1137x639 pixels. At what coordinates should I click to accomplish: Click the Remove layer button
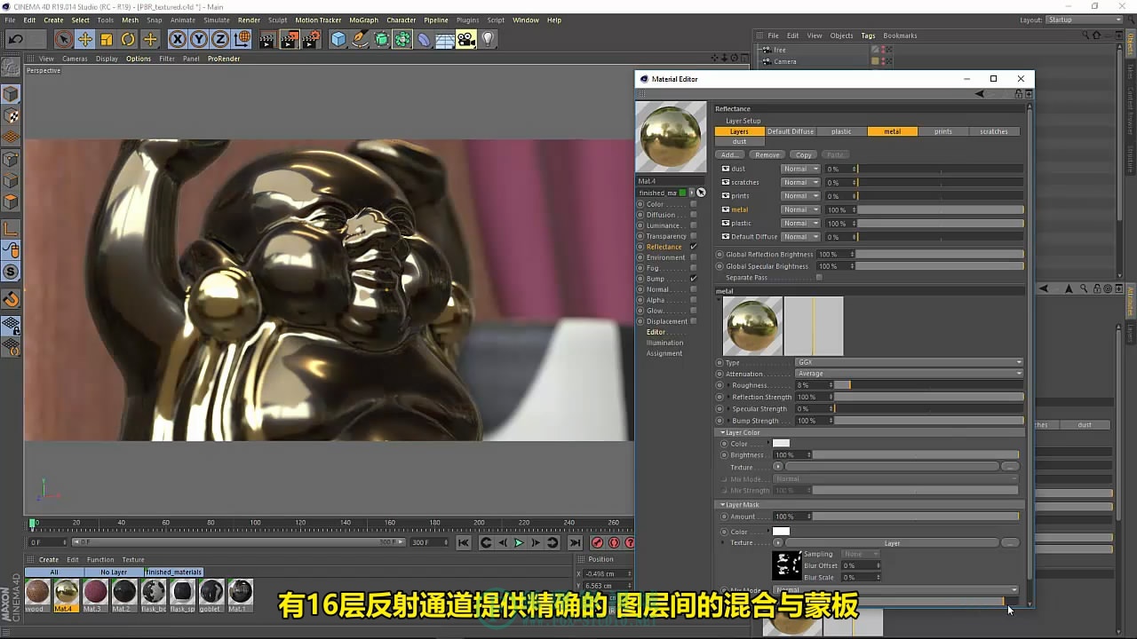pos(767,154)
